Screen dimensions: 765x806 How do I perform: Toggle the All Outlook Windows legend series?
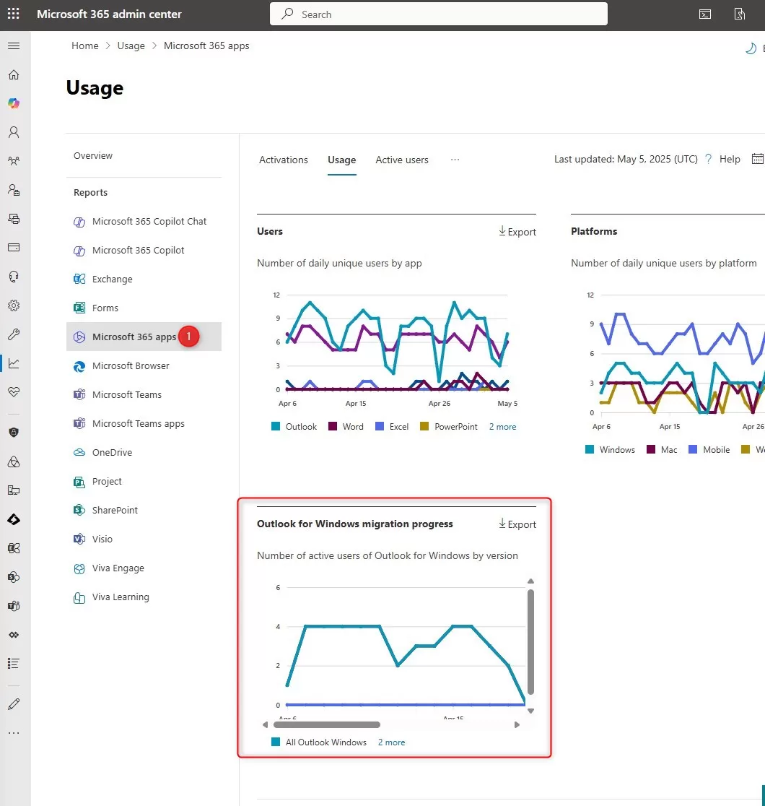319,742
